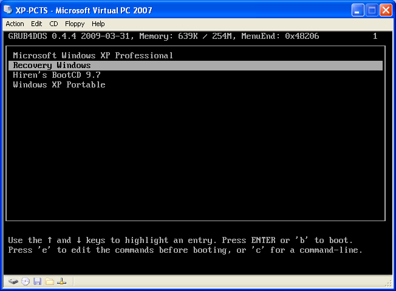Image resolution: width=396 pixels, height=291 pixels.
Task: Click the 'Press ENTER or b to boot' hint
Action: click(x=287, y=240)
